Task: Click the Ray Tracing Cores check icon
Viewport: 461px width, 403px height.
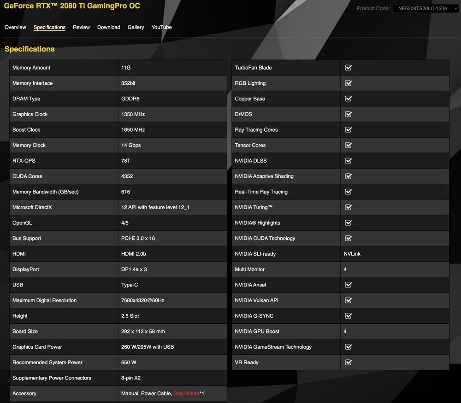Action: click(349, 129)
